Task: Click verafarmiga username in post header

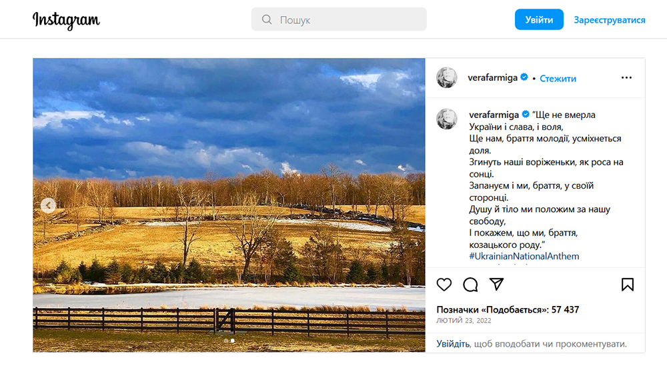Action: pos(494,78)
